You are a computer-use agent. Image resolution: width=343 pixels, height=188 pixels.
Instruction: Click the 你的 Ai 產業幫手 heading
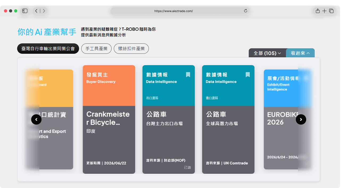[47, 32]
